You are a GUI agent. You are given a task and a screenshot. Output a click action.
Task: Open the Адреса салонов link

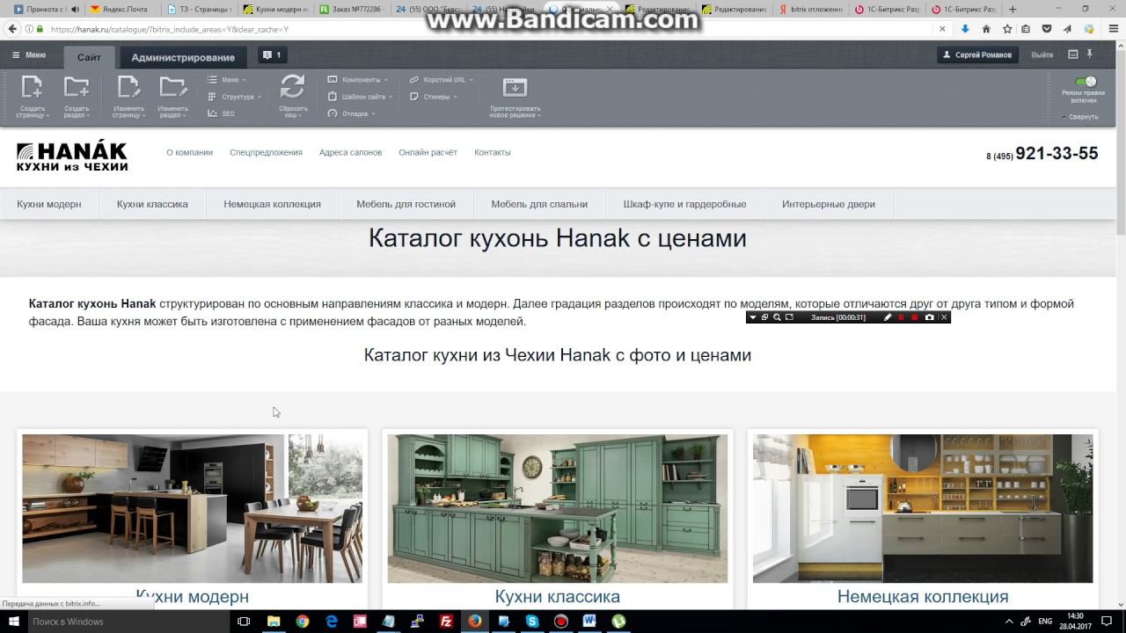tap(350, 152)
